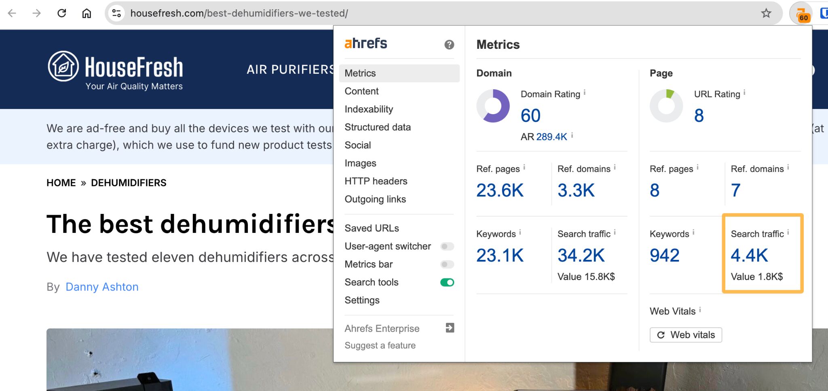Enable the User-agent switcher toggle
This screenshot has height=391, width=828.
446,246
